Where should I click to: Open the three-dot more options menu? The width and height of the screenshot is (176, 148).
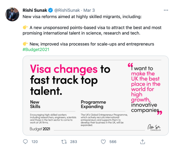click(x=166, y=10)
